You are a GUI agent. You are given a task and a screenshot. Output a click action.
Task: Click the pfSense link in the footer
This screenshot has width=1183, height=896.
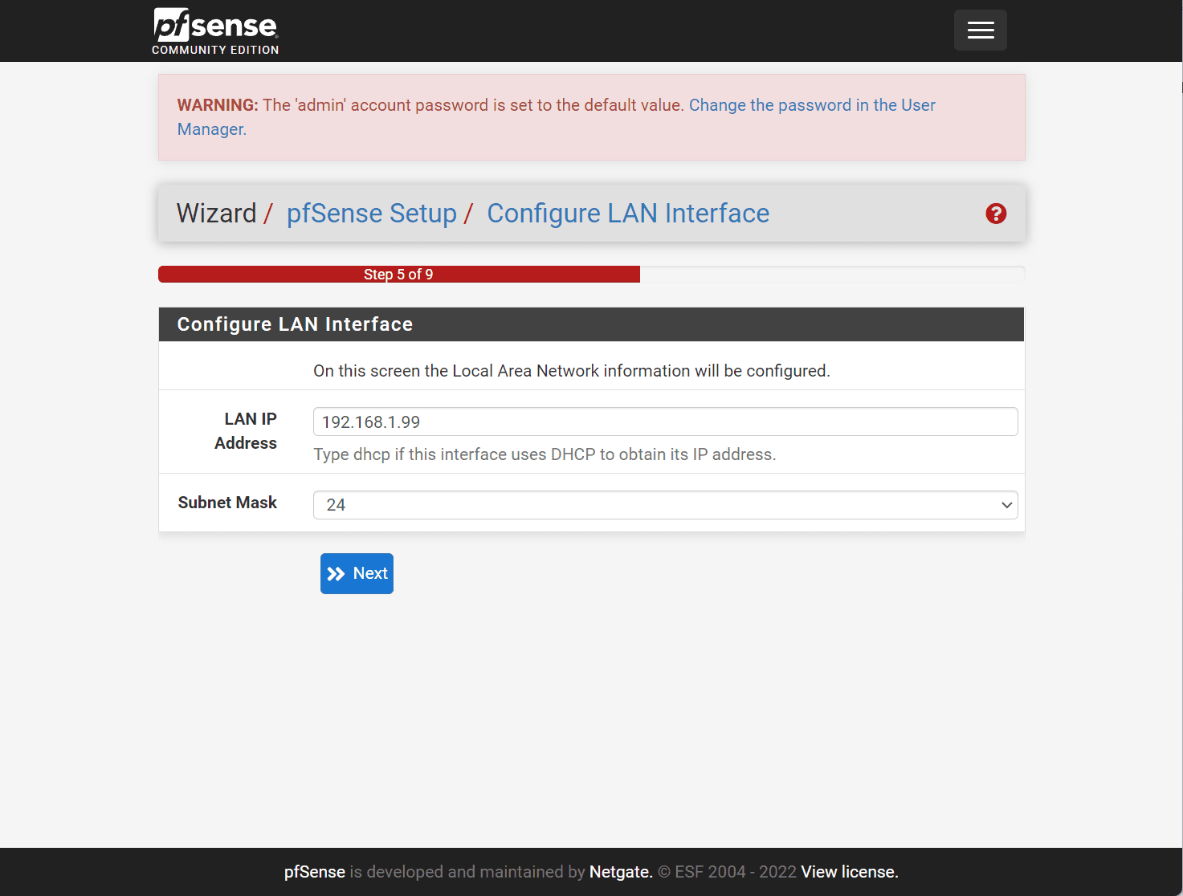pos(315,872)
